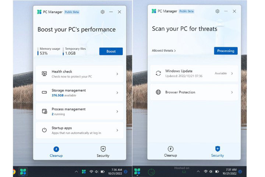
Task: Click the Startup apps power icon
Action: point(45,130)
